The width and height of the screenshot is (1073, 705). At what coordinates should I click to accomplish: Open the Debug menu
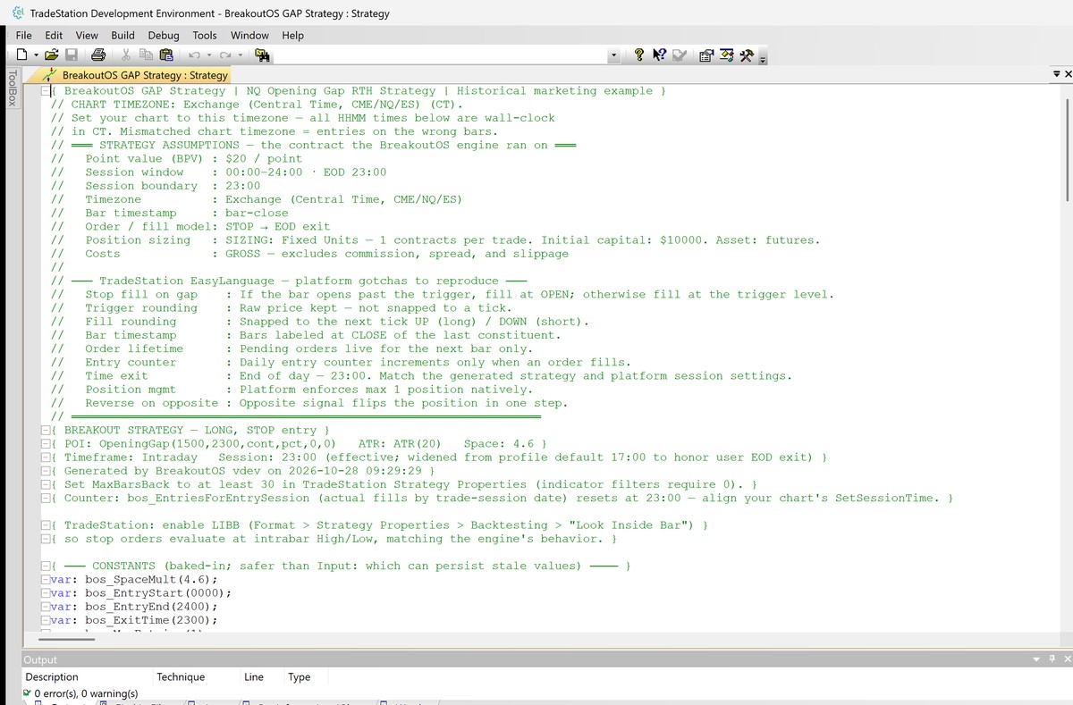164,35
